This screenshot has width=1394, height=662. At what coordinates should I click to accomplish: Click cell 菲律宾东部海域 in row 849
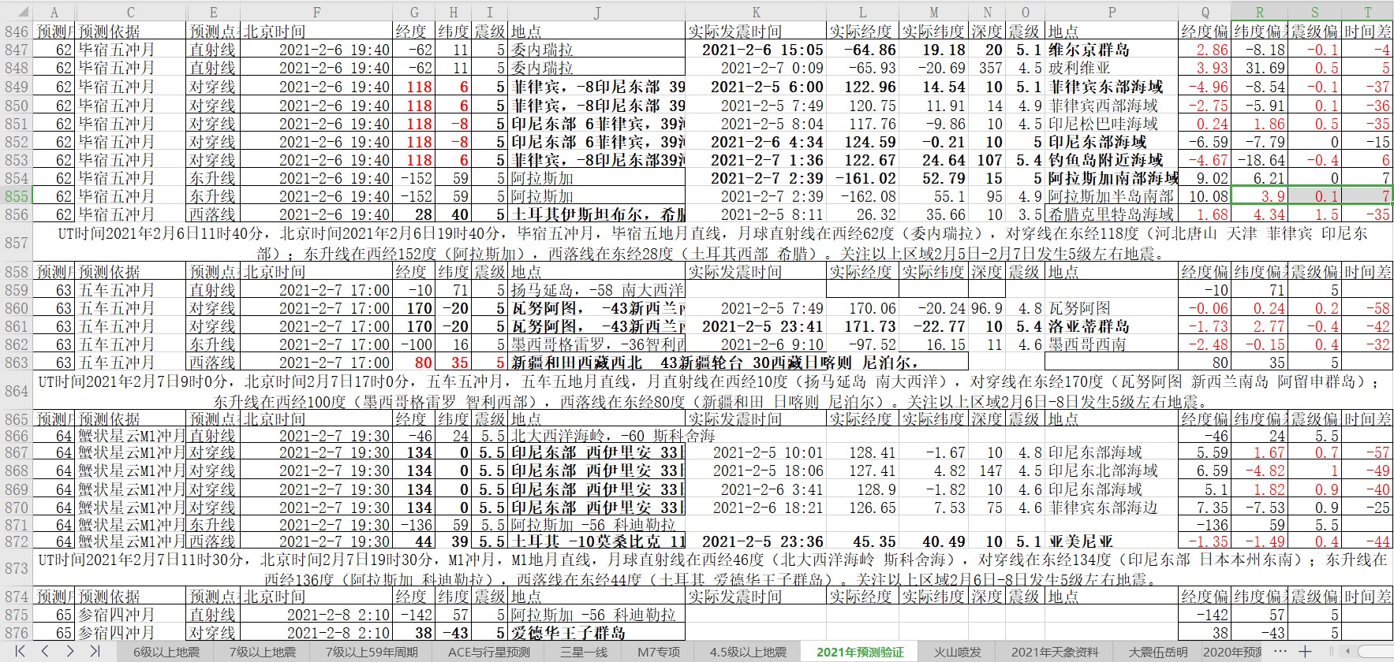point(1112,87)
